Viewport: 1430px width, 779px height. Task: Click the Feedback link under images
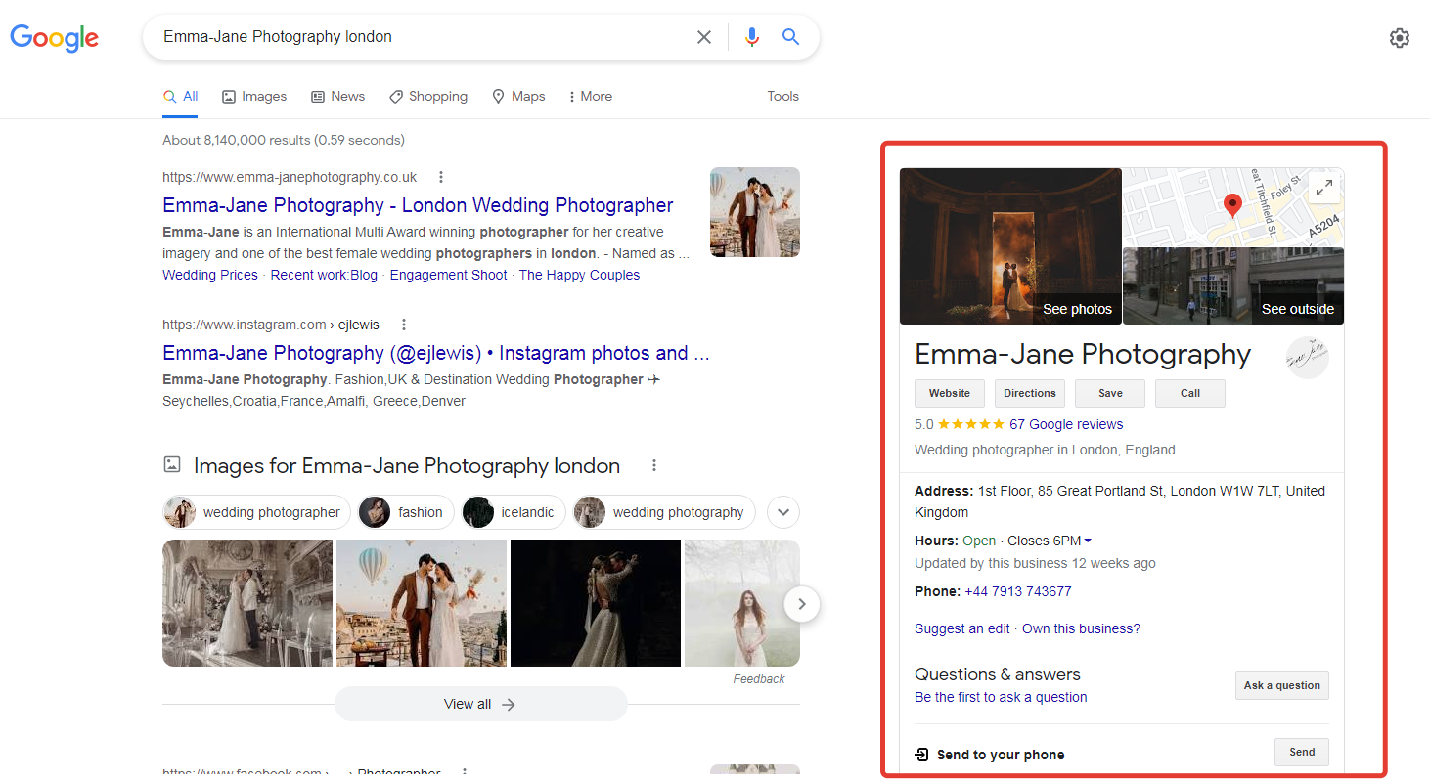[759, 678]
